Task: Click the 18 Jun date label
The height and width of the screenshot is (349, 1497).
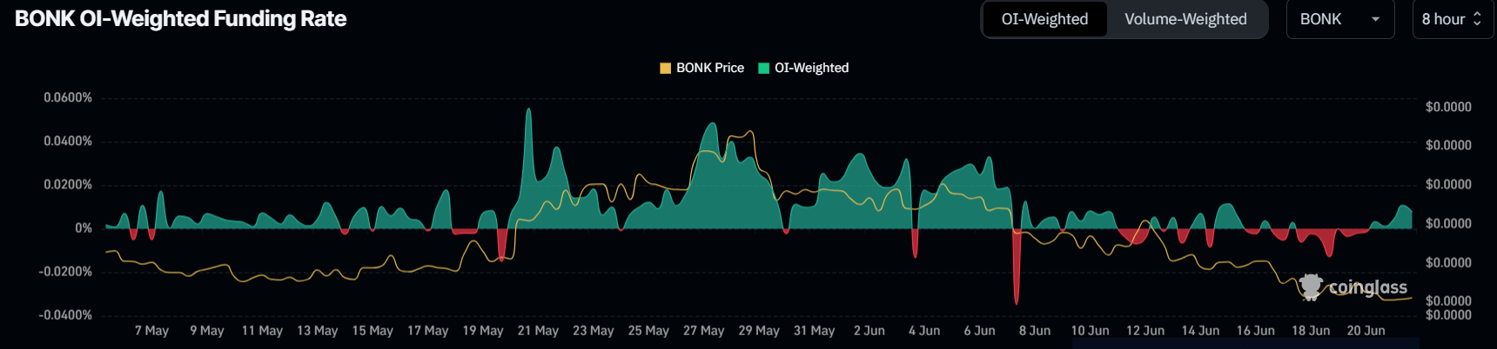Action: [1311, 331]
